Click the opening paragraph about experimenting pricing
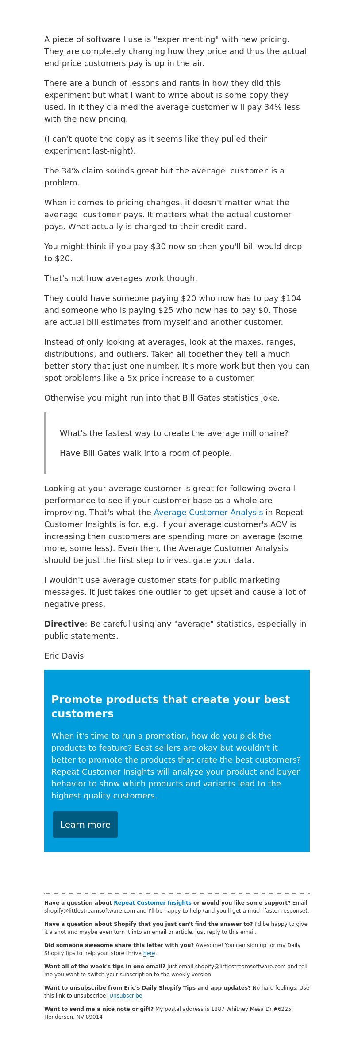 coord(176,51)
